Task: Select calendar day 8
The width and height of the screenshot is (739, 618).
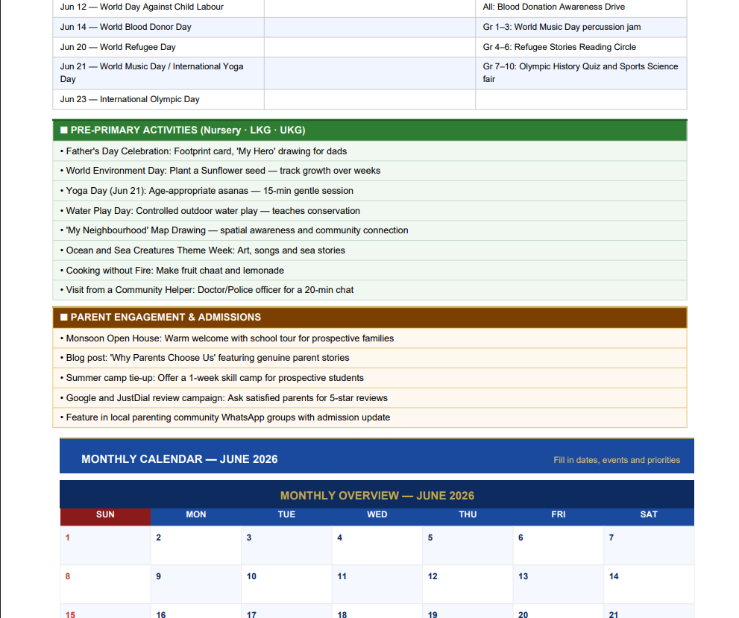Action: click(x=105, y=584)
